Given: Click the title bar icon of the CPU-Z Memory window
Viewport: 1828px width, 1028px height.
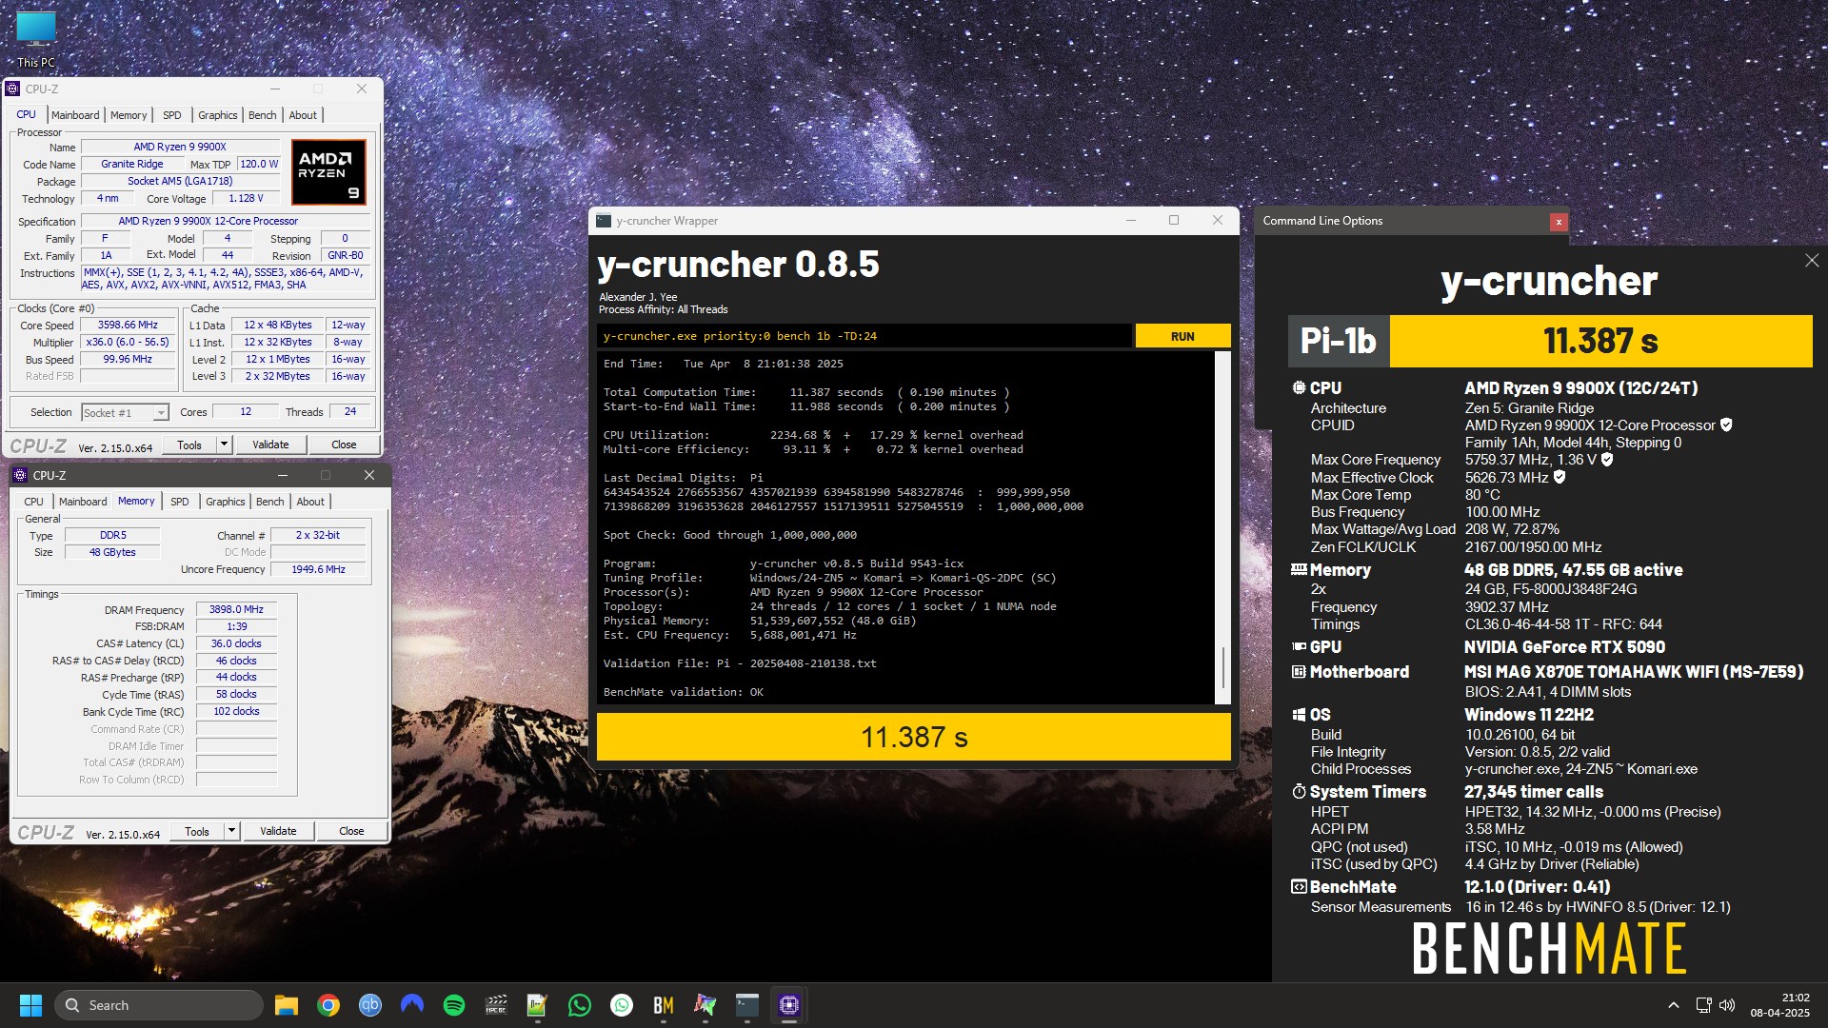Looking at the screenshot, I should (20, 475).
